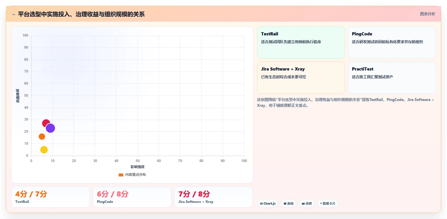The width and height of the screenshot is (447, 219).
Task: Open the Jira Software + Xray card
Action: pyautogui.click(x=301, y=78)
